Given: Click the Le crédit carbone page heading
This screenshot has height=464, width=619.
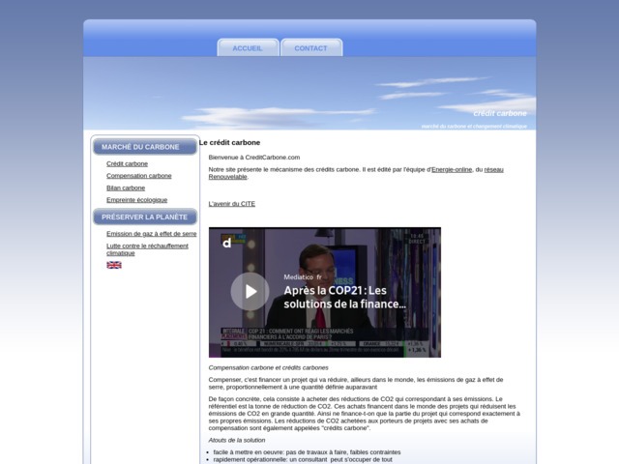Looking at the screenshot, I should pyautogui.click(x=230, y=143).
